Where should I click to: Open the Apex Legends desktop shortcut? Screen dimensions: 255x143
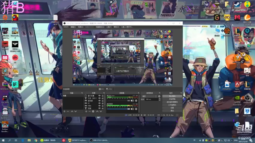point(237,87)
